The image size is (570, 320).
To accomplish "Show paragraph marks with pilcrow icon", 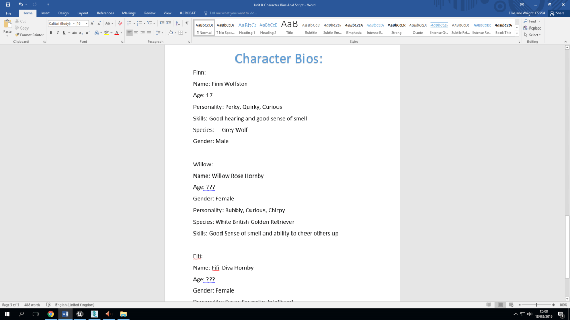I will [x=187, y=23].
